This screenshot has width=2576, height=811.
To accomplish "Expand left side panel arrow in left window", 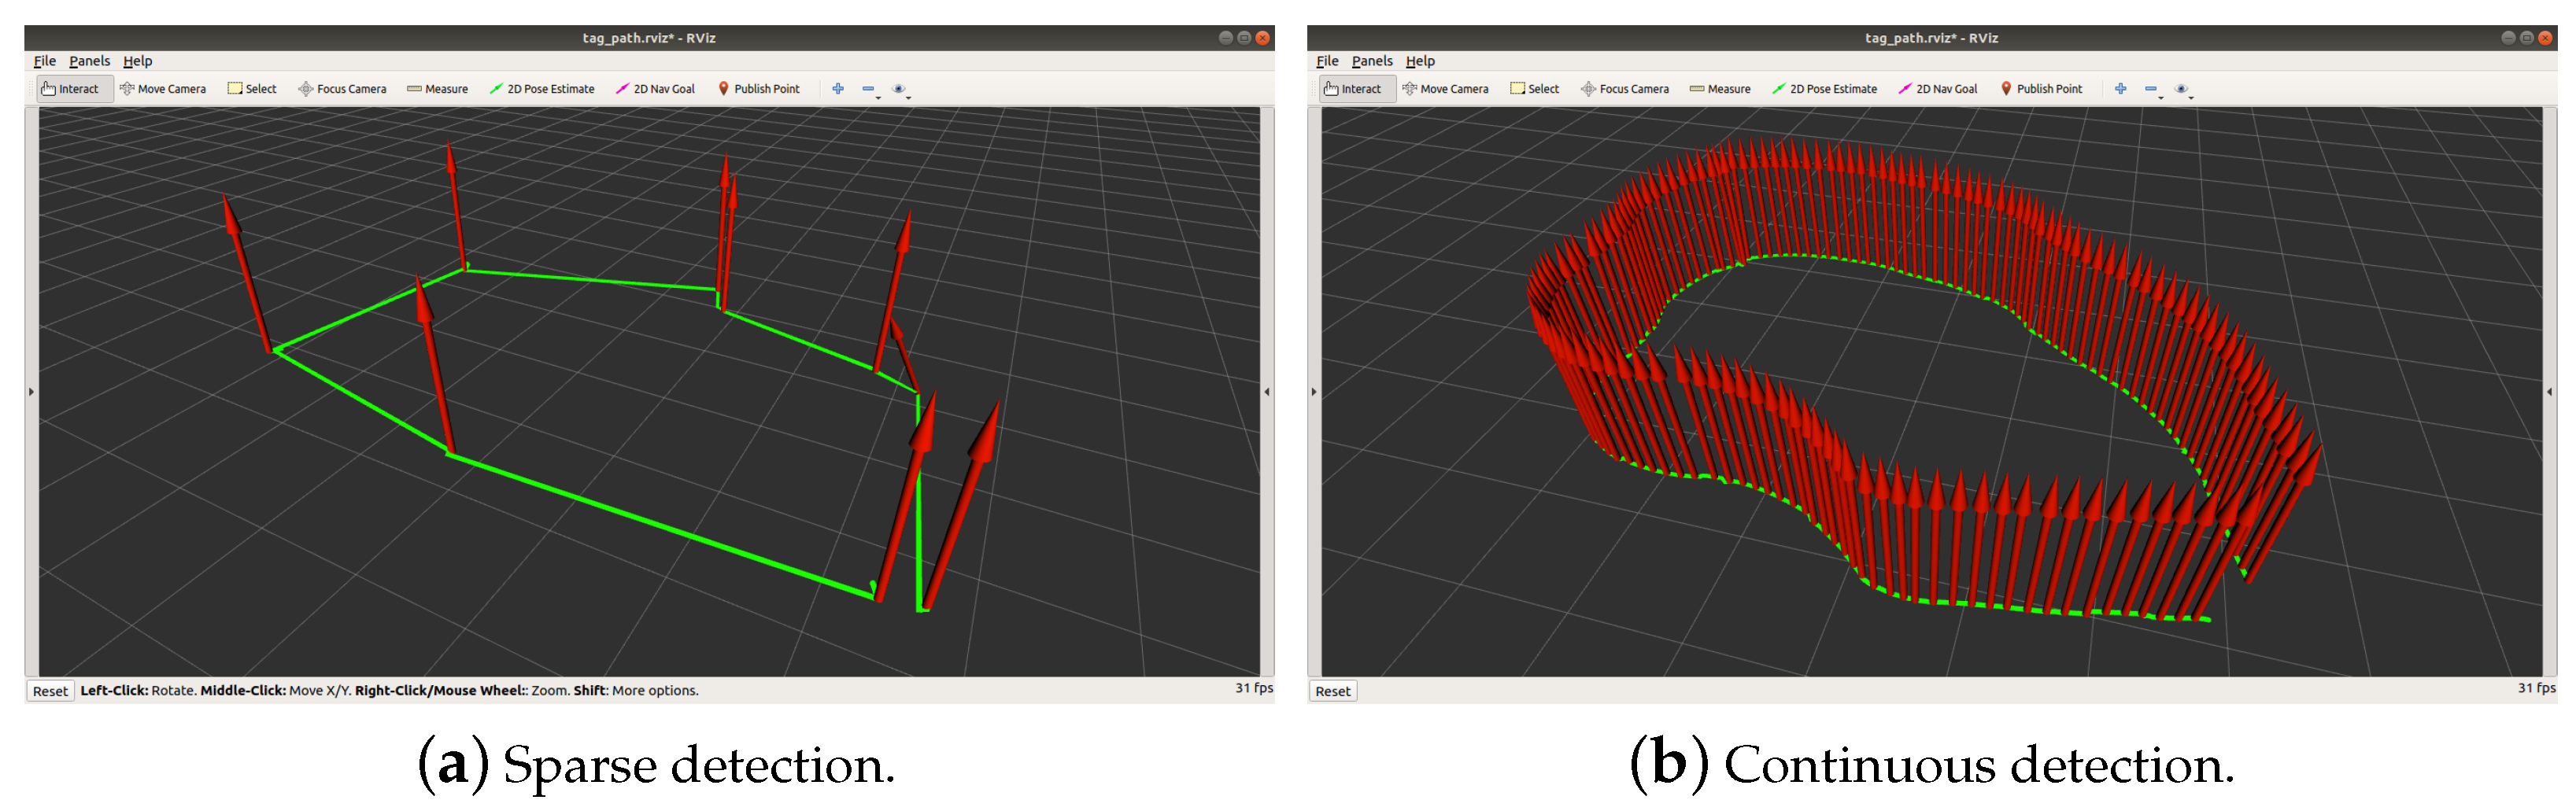I will coord(31,392).
